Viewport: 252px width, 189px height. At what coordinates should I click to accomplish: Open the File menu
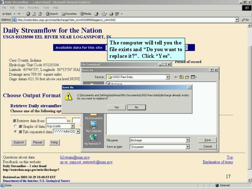pyautogui.click(x=4, y=8)
